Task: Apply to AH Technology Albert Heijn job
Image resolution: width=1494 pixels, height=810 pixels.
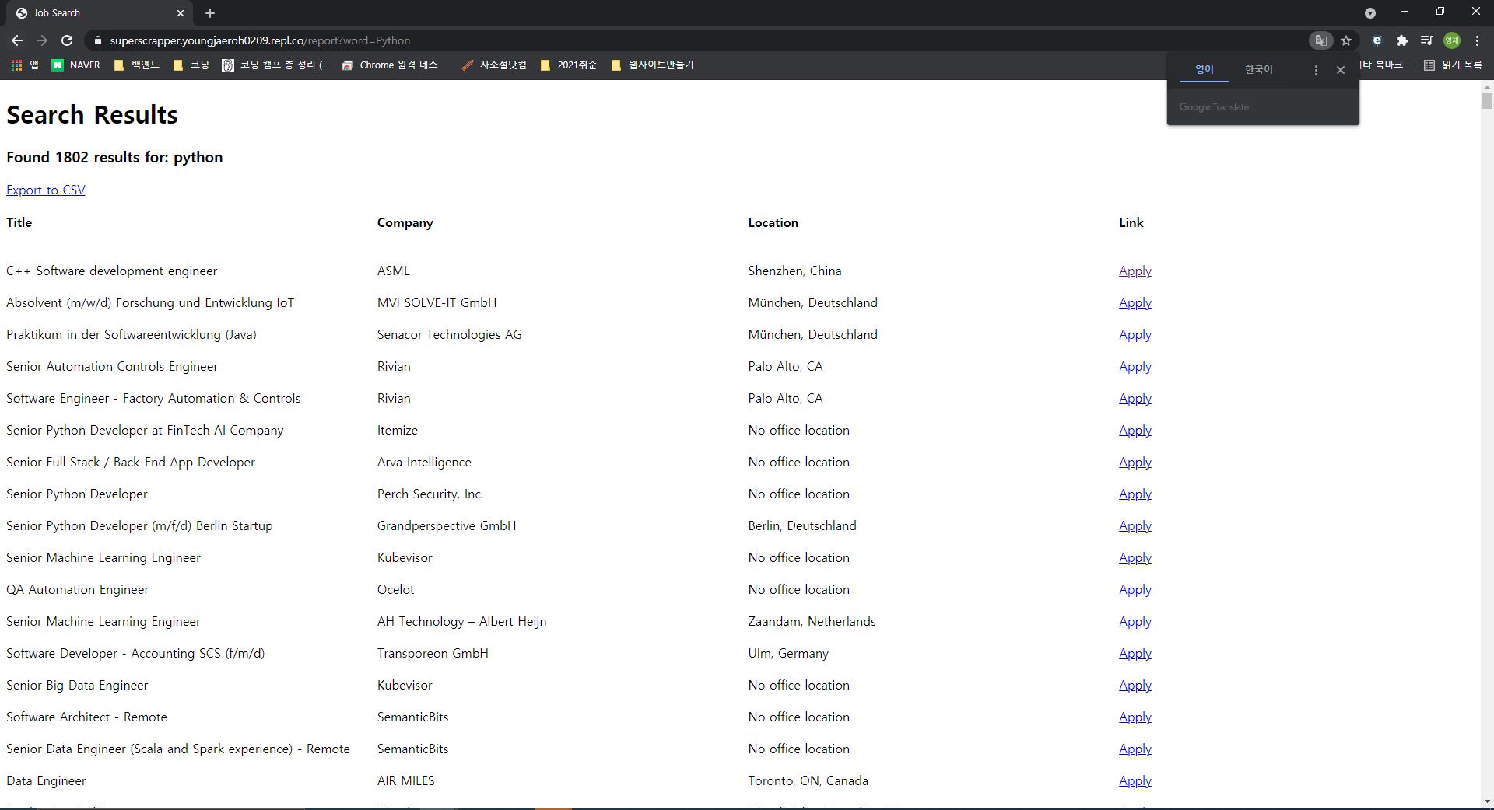Action: (x=1135, y=621)
